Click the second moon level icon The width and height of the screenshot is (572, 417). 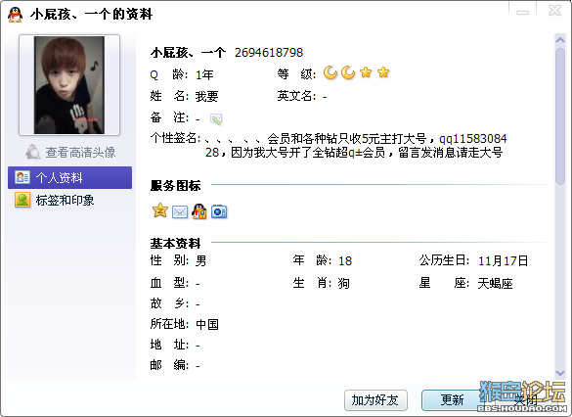(348, 72)
